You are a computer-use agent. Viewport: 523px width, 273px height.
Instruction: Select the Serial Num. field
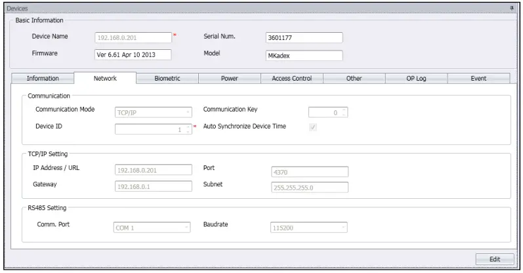(304, 37)
